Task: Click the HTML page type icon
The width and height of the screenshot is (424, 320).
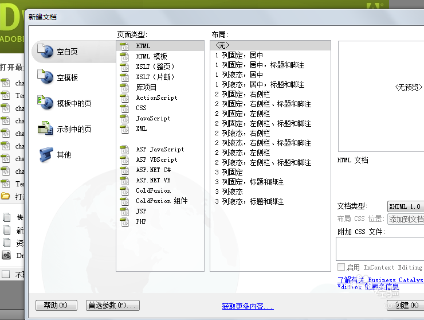Action: point(125,46)
